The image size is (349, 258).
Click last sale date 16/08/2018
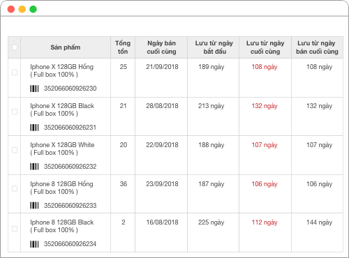pos(162,222)
